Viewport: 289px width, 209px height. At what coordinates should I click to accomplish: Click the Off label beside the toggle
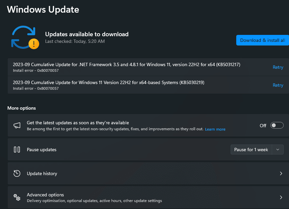[x=263, y=126]
